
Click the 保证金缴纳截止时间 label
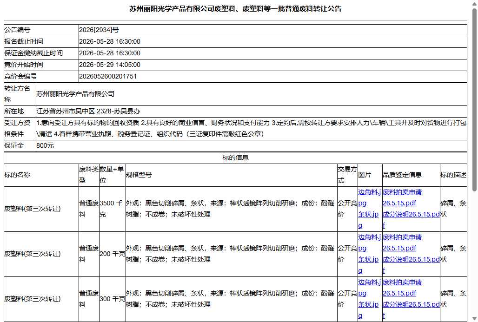tap(33, 53)
